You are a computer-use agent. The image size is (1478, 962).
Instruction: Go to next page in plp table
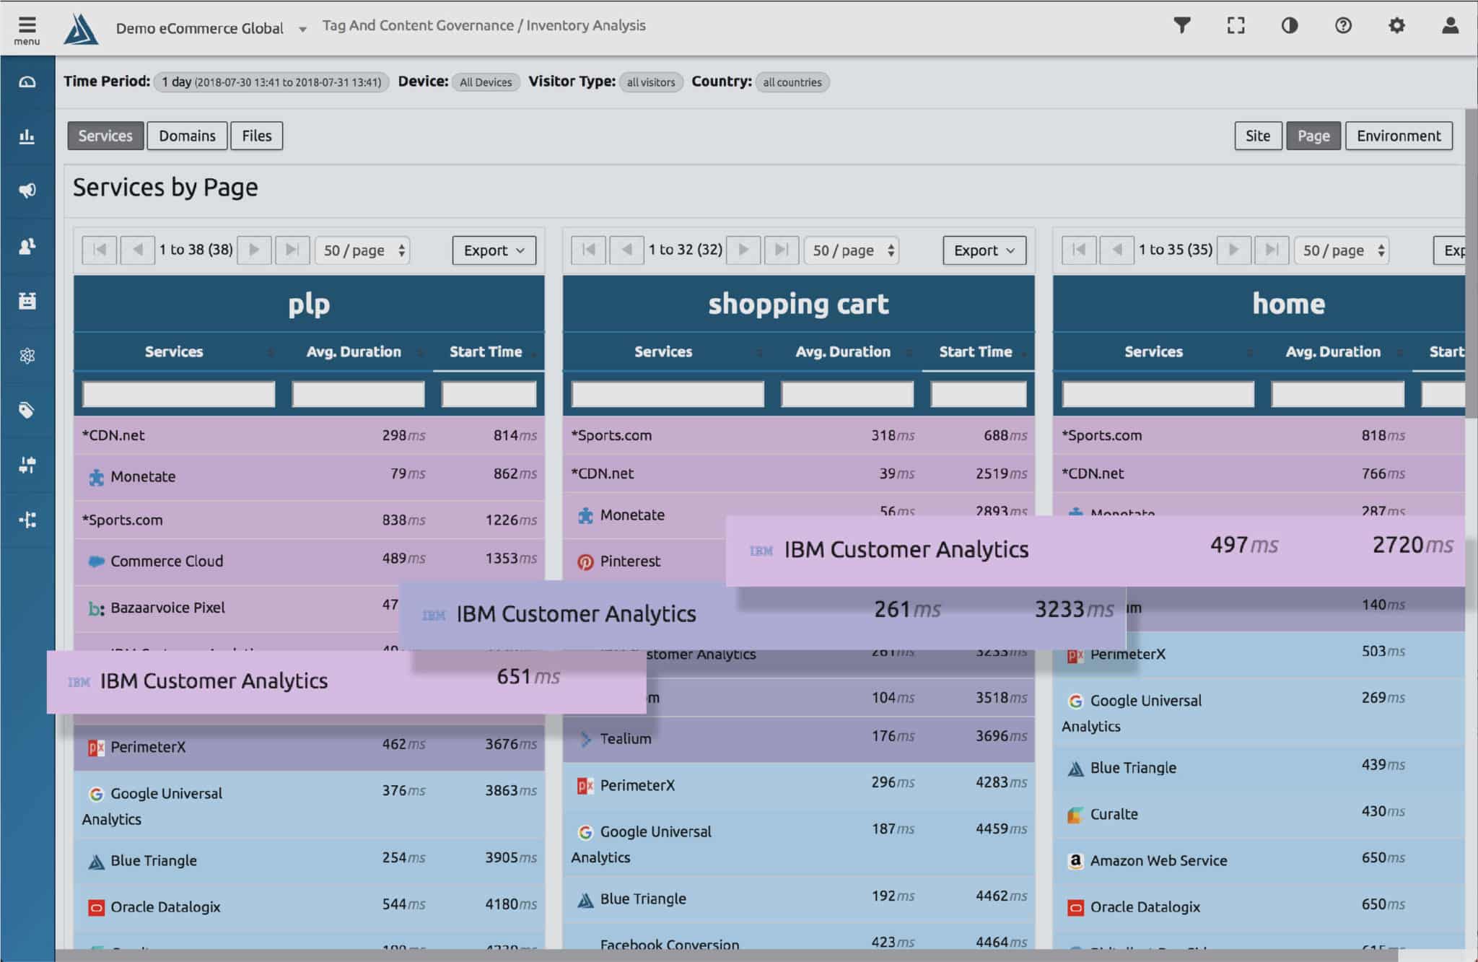pyautogui.click(x=254, y=250)
